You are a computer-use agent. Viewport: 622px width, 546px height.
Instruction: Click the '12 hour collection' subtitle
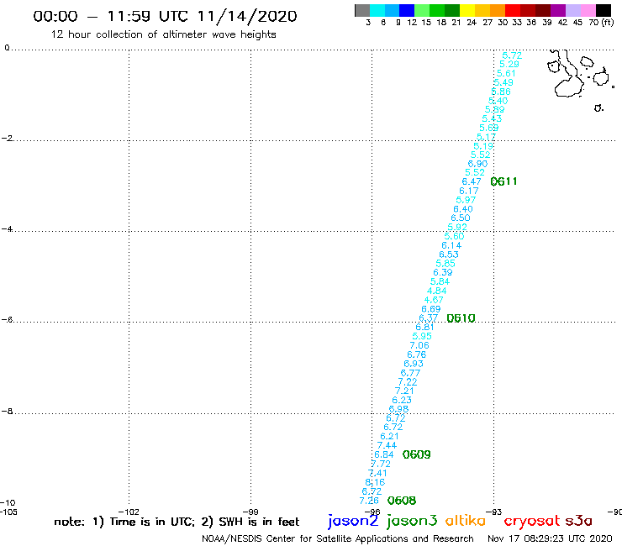[163, 34]
